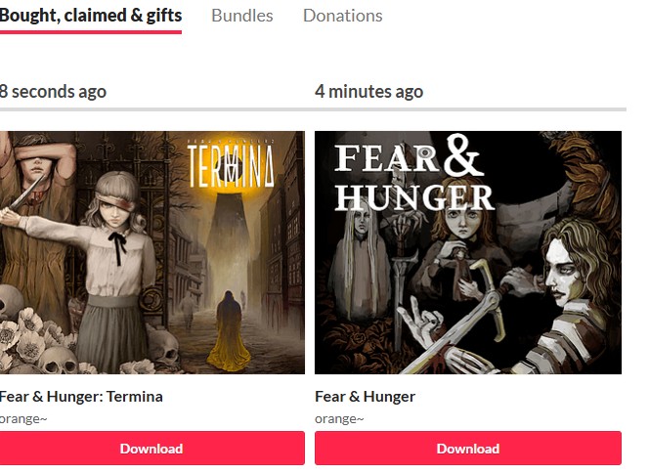Switch to the Bundles tab
649x473 pixels.
tap(242, 16)
